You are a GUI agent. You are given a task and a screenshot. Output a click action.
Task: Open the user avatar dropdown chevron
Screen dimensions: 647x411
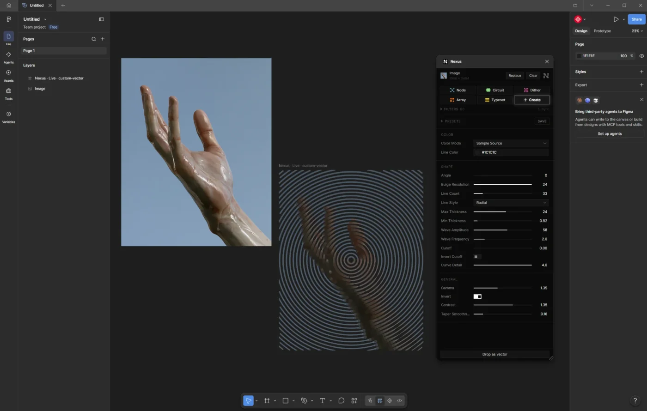click(x=585, y=19)
